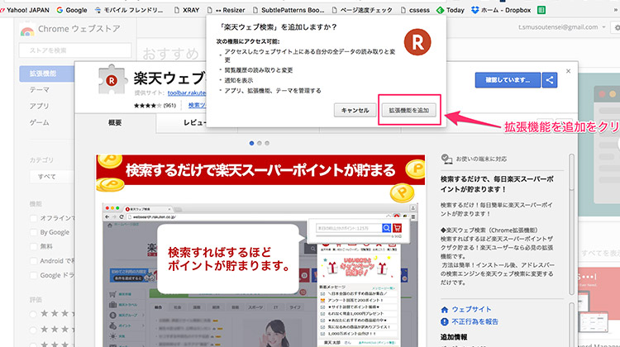
Task: Open the Resizer bookmark
Action: coord(227,10)
